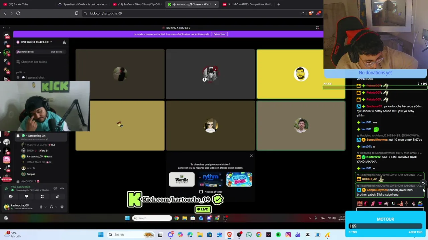Open Brave Rewards triangle icon
This screenshot has height=240, width=428.
pos(318,13)
